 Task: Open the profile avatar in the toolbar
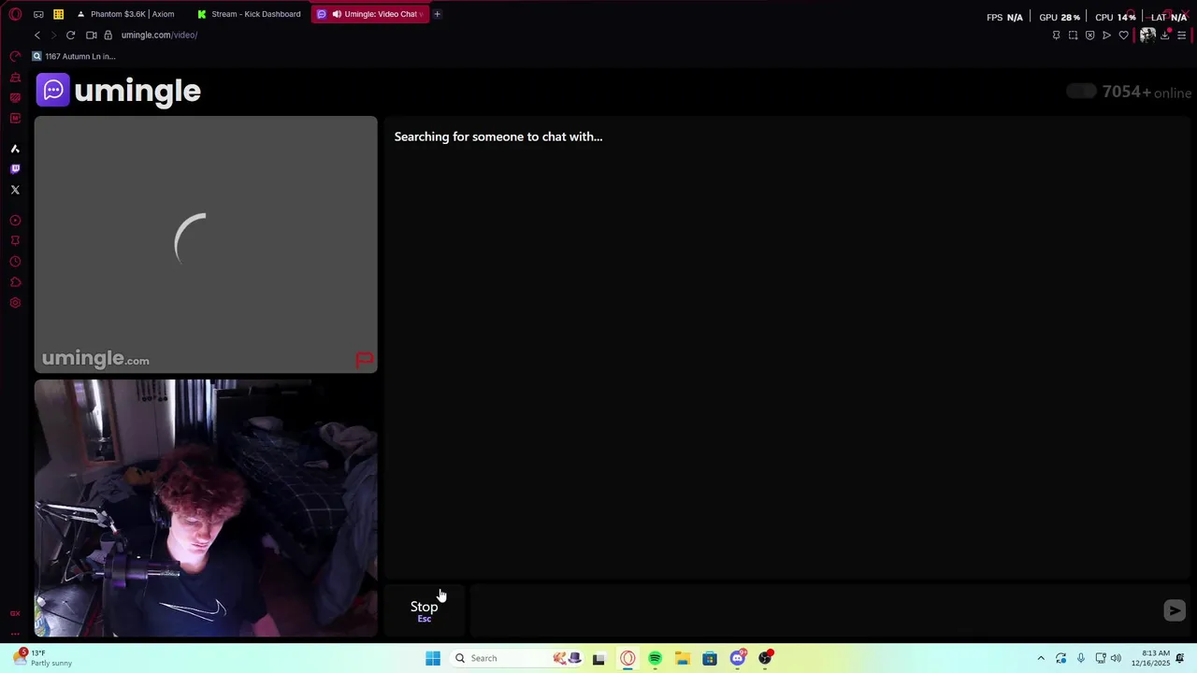click(x=1147, y=36)
